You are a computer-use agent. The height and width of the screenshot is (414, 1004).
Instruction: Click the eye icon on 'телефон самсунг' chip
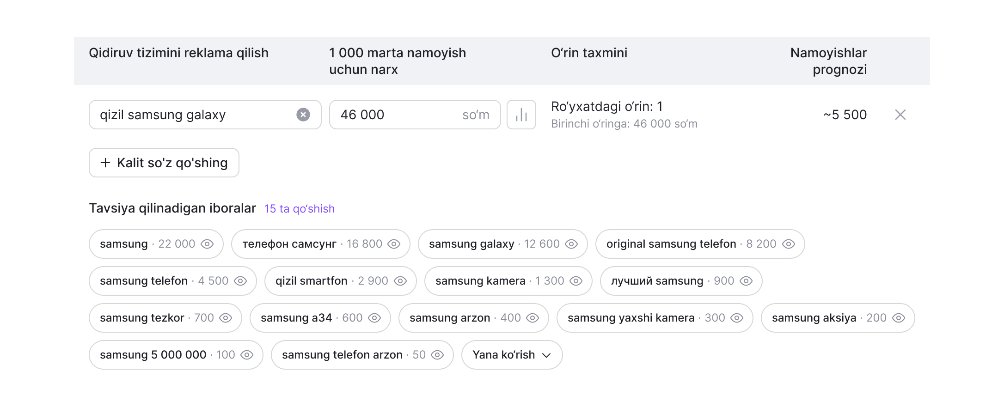pos(394,244)
